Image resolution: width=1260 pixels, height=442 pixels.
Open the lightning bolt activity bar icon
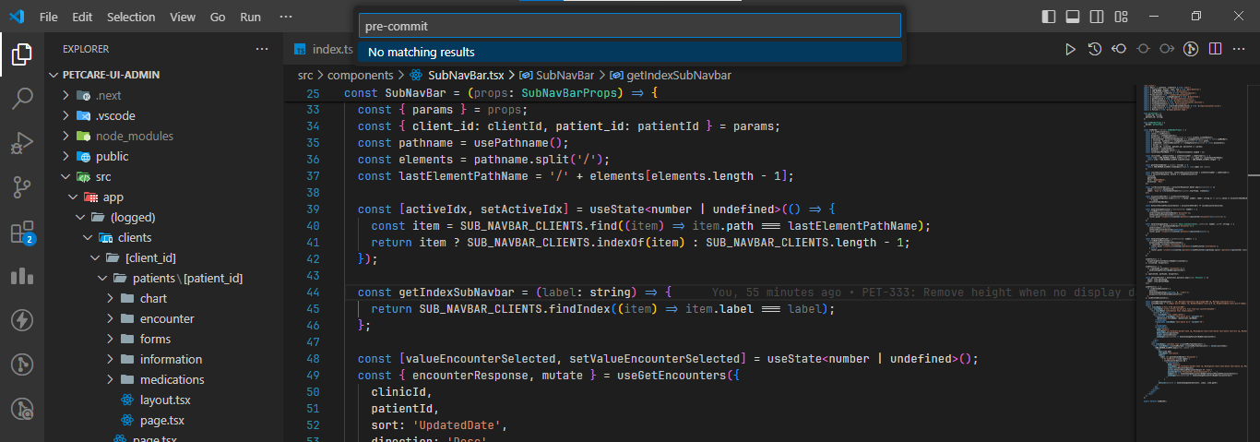tap(22, 320)
